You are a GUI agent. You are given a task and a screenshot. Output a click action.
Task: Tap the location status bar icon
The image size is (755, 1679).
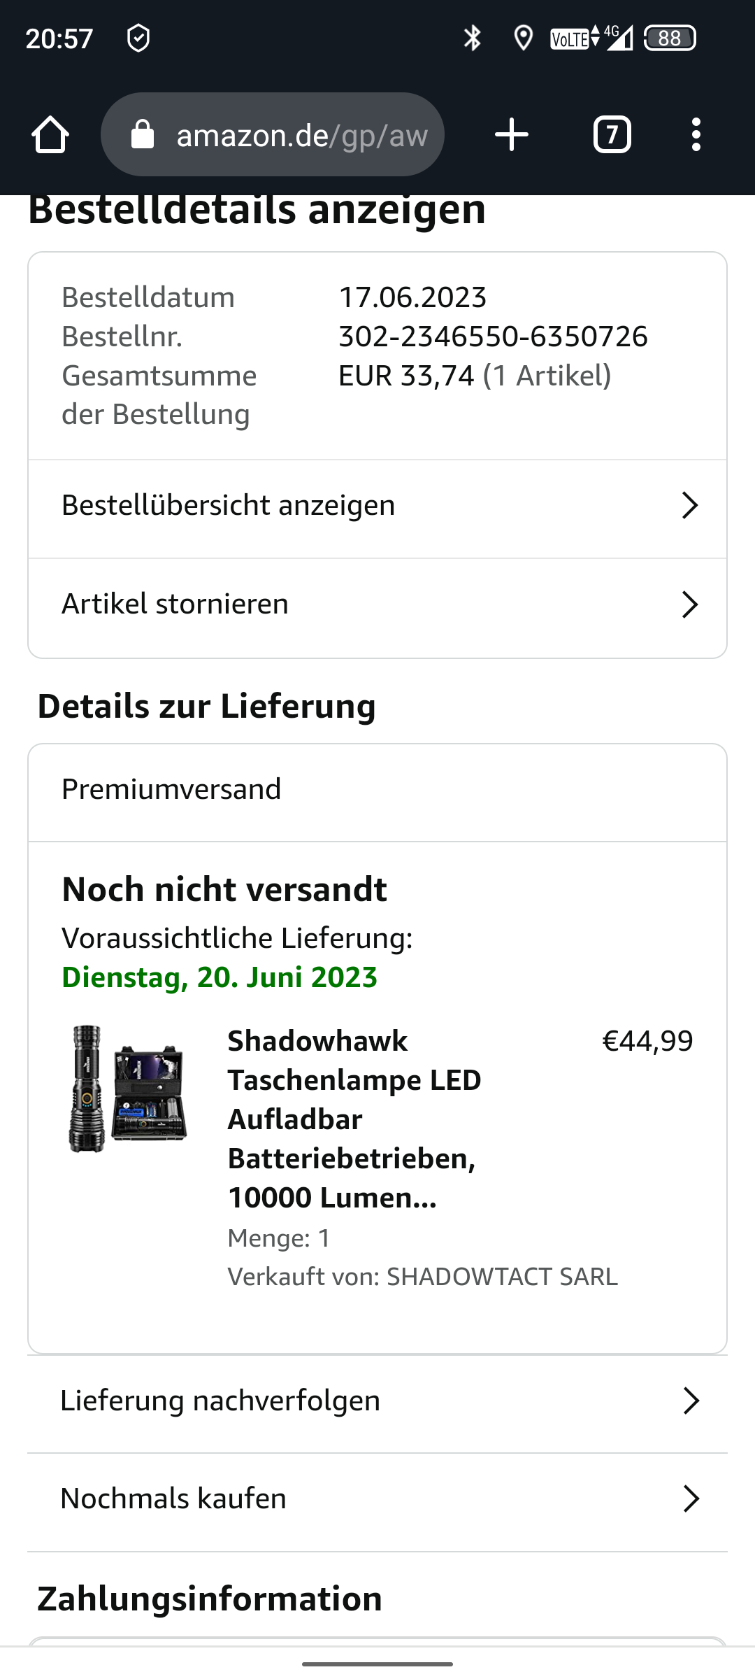tap(523, 38)
